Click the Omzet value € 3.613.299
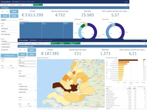147x110 pixels. [x=32, y=15]
